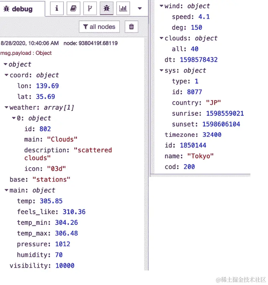Open the help sidebar tab with book icon
This screenshot has width=268, height=285.
click(73, 8)
